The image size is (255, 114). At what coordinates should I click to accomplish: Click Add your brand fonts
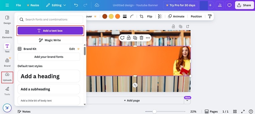click(49, 57)
